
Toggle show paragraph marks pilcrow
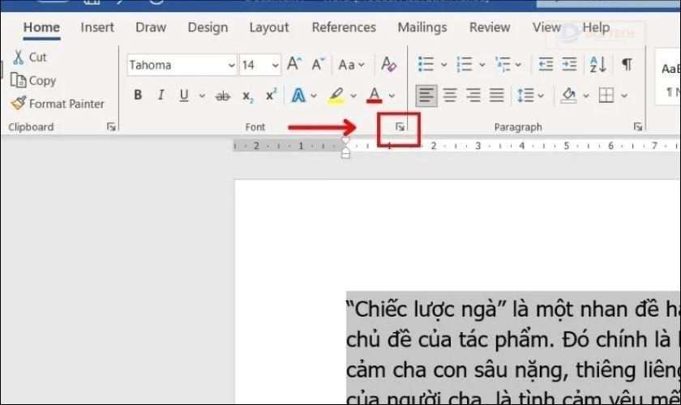tap(626, 64)
